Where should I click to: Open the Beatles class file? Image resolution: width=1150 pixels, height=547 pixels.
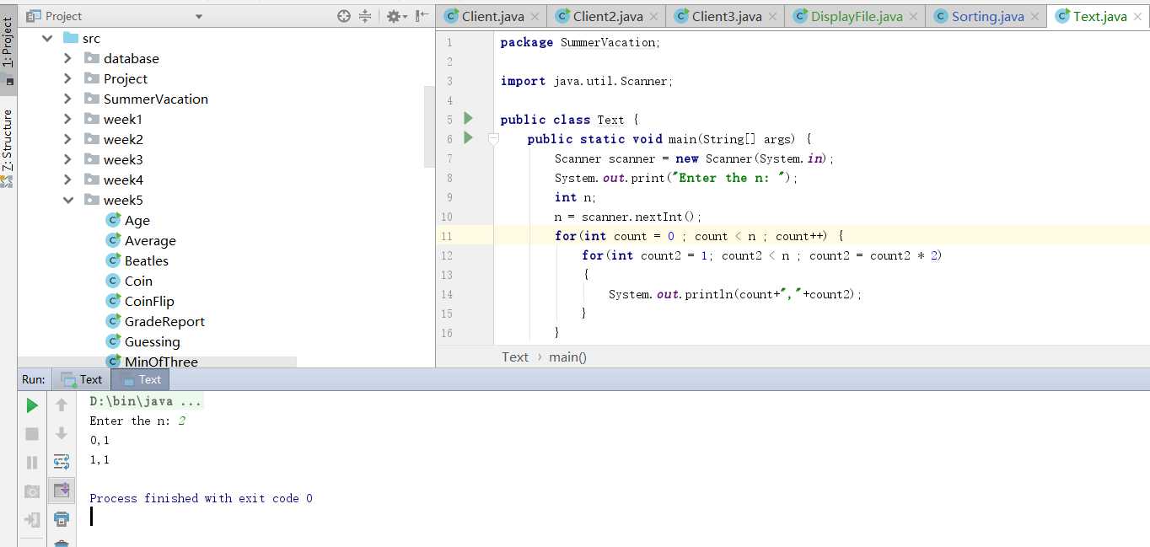(x=146, y=260)
